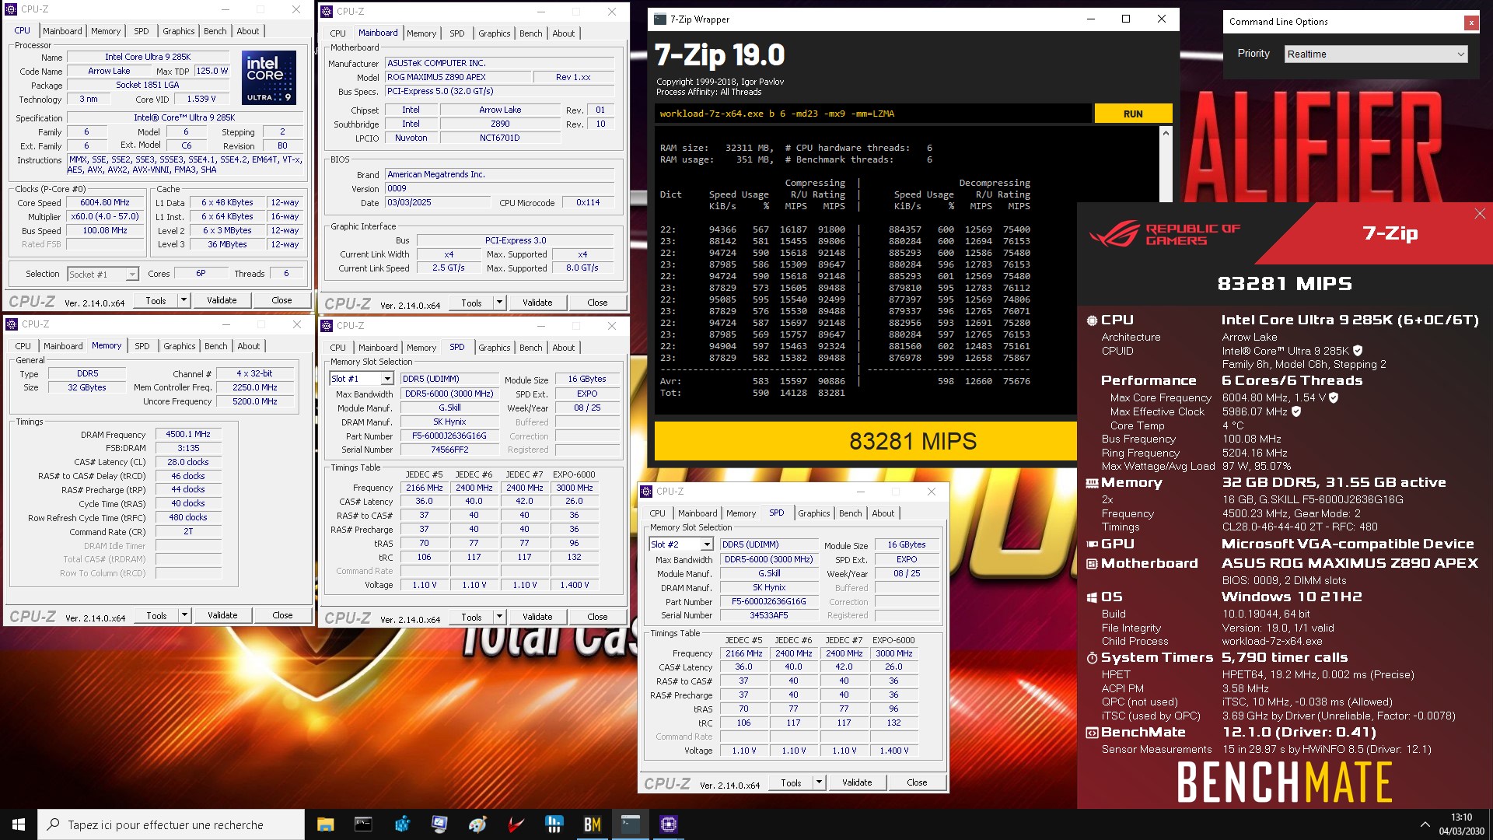Open the blue bars taskbar icon
1493x840 pixels.
coord(554,824)
